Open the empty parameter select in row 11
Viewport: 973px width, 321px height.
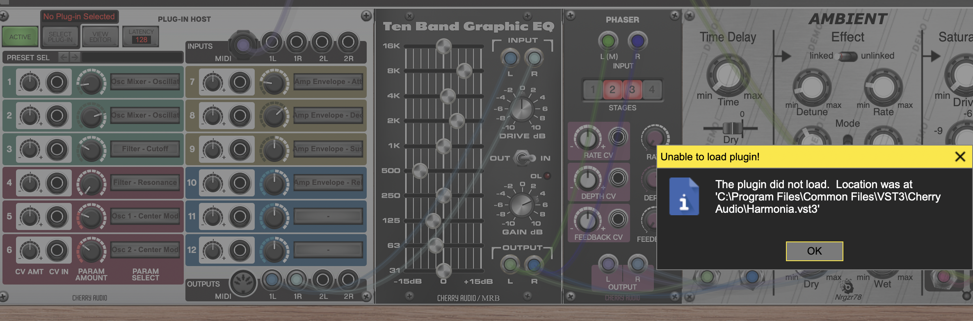328,216
